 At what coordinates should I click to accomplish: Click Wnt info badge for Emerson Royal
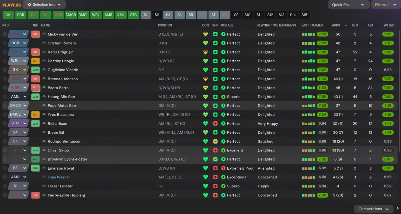pos(35,168)
